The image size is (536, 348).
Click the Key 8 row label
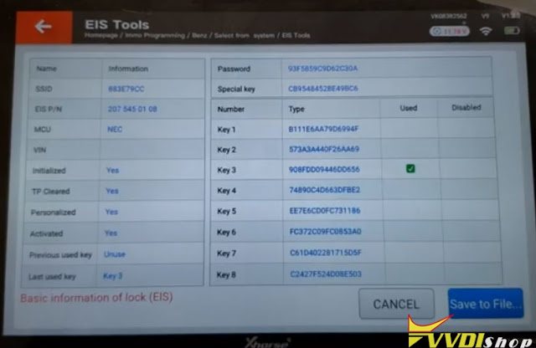226,274
